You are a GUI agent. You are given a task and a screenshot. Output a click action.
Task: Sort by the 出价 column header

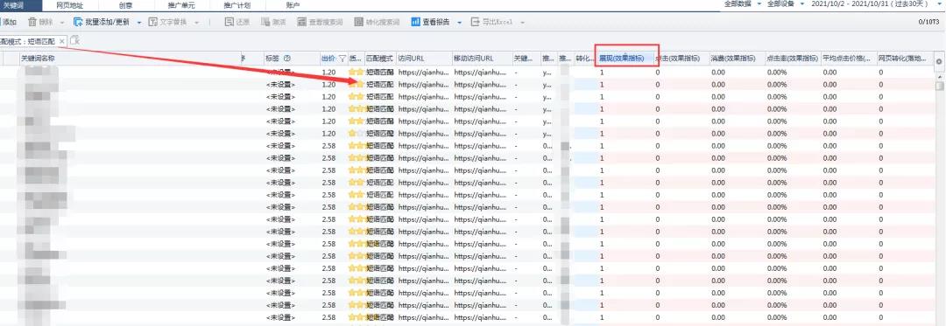click(328, 59)
